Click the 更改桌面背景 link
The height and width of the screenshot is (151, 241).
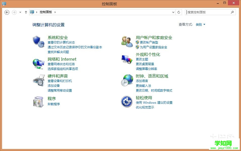point(145,64)
